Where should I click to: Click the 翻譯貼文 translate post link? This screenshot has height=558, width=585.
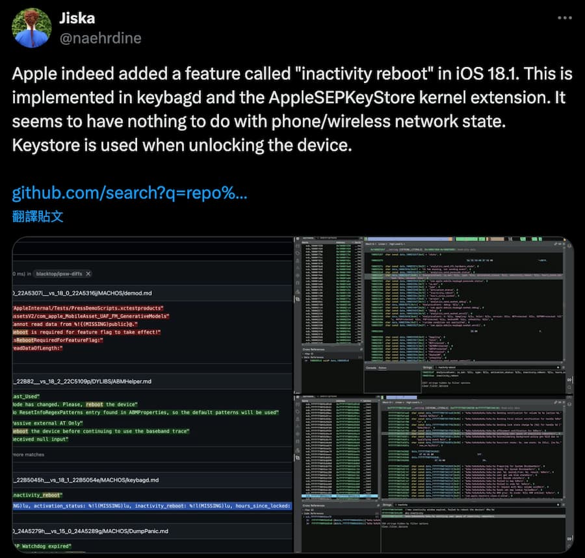coord(38,216)
